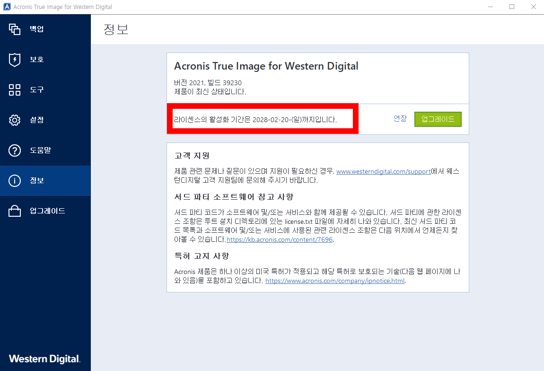Viewport: 544px width, 371px height.
Task: Click the upgrade (업그레이드) shopping bag icon
Action: [15, 211]
